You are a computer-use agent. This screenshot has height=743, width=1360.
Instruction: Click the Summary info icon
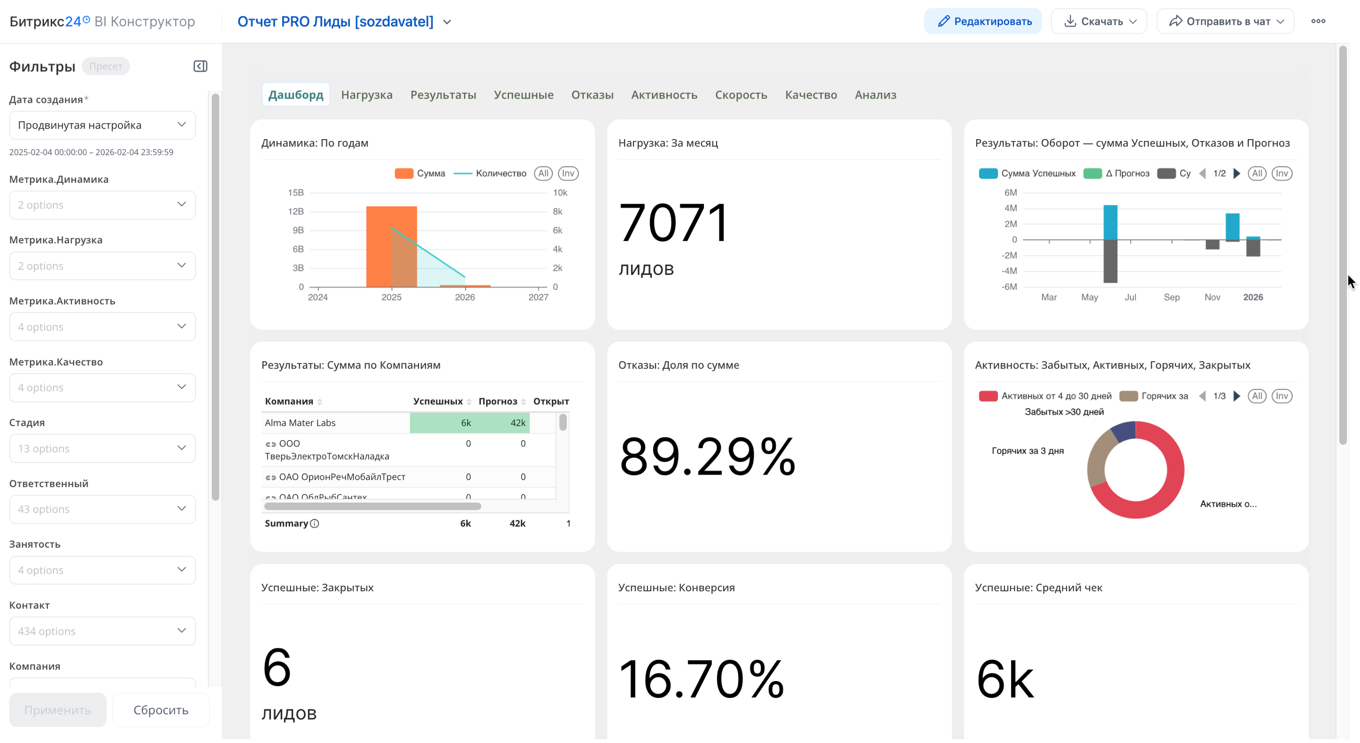pos(315,523)
